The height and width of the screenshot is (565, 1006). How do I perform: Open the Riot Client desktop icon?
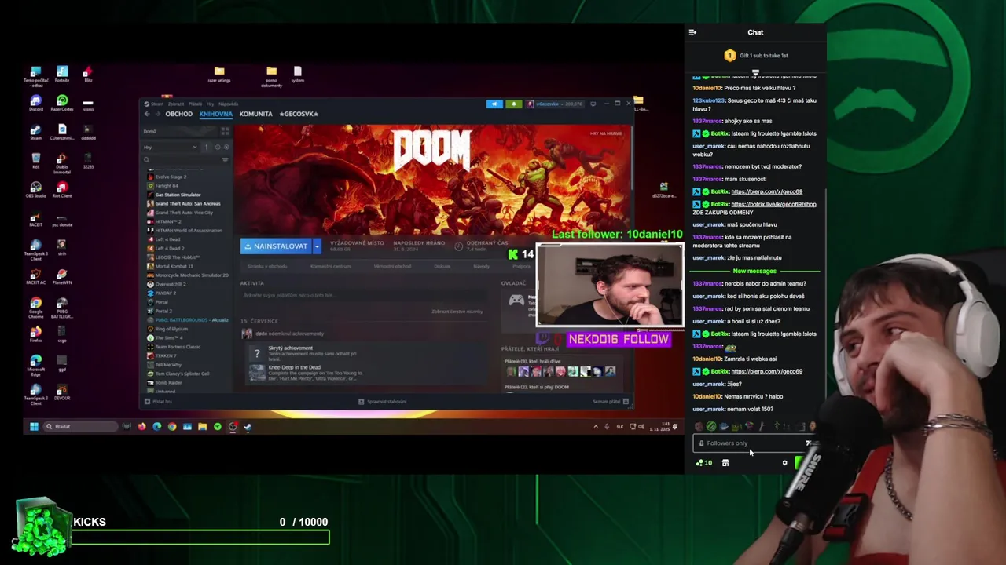(x=62, y=190)
